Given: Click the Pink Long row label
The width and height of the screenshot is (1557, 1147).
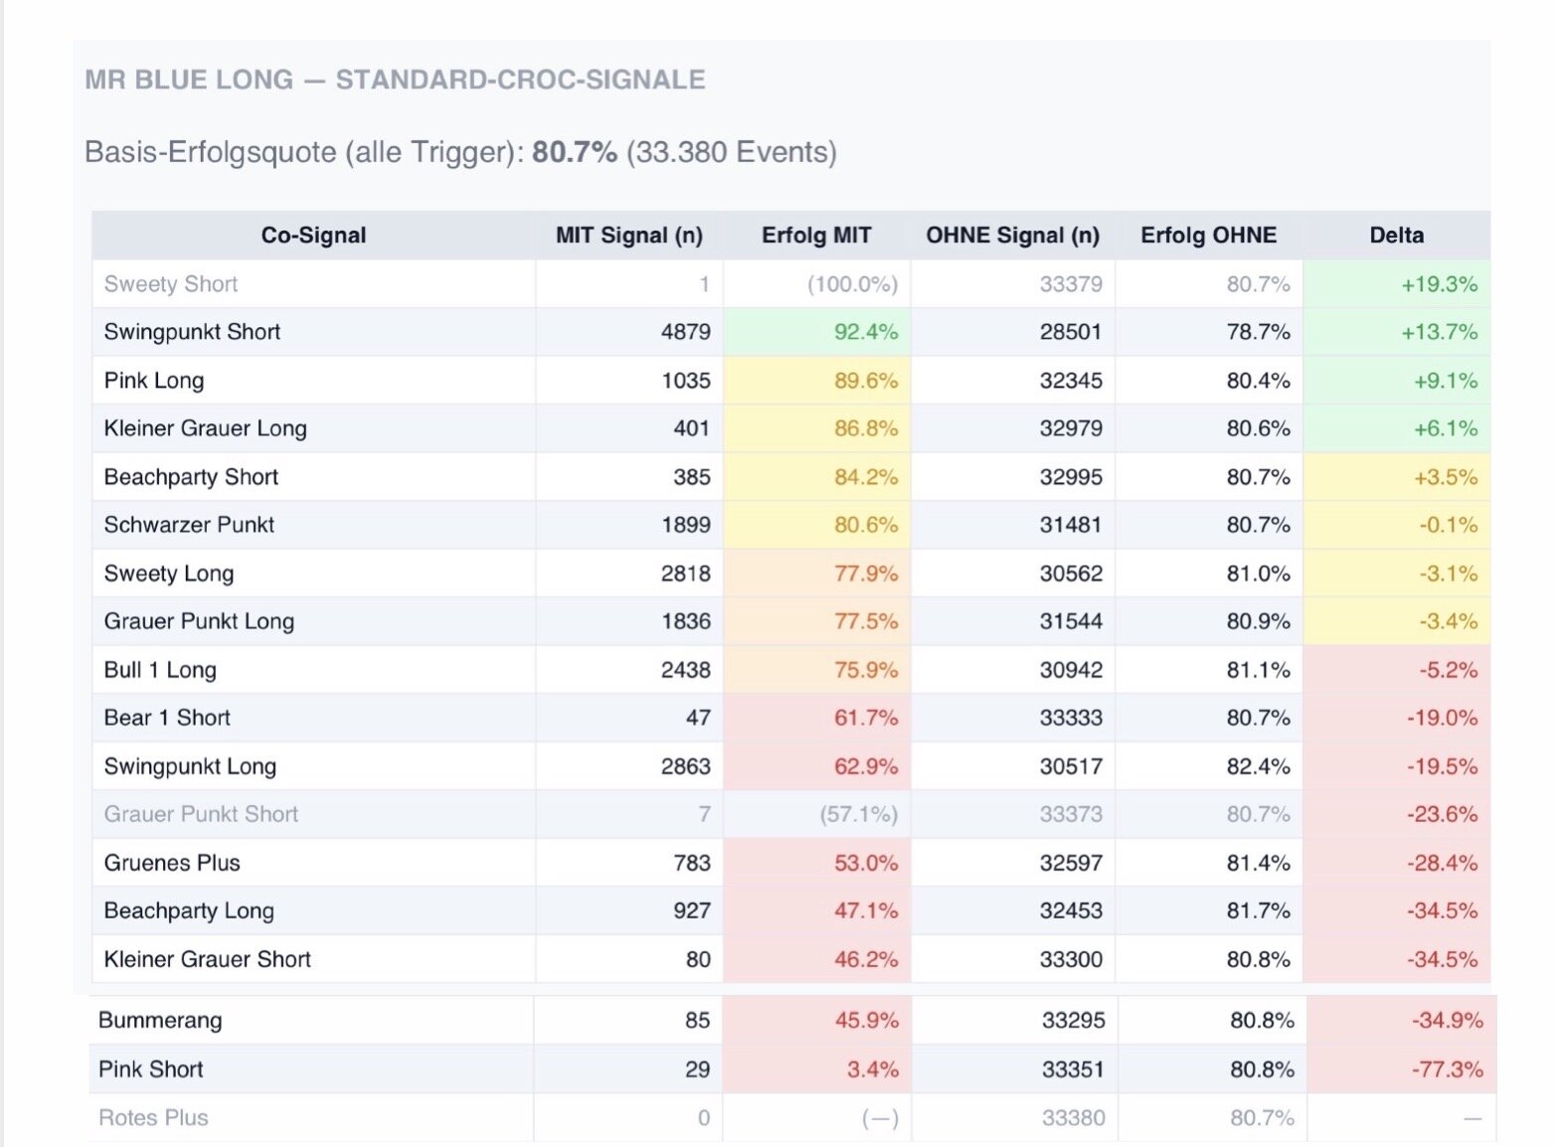Looking at the screenshot, I should [x=154, y=381].
